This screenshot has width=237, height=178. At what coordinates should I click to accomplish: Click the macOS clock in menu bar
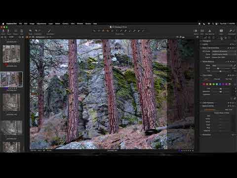[x=228, y=24]
